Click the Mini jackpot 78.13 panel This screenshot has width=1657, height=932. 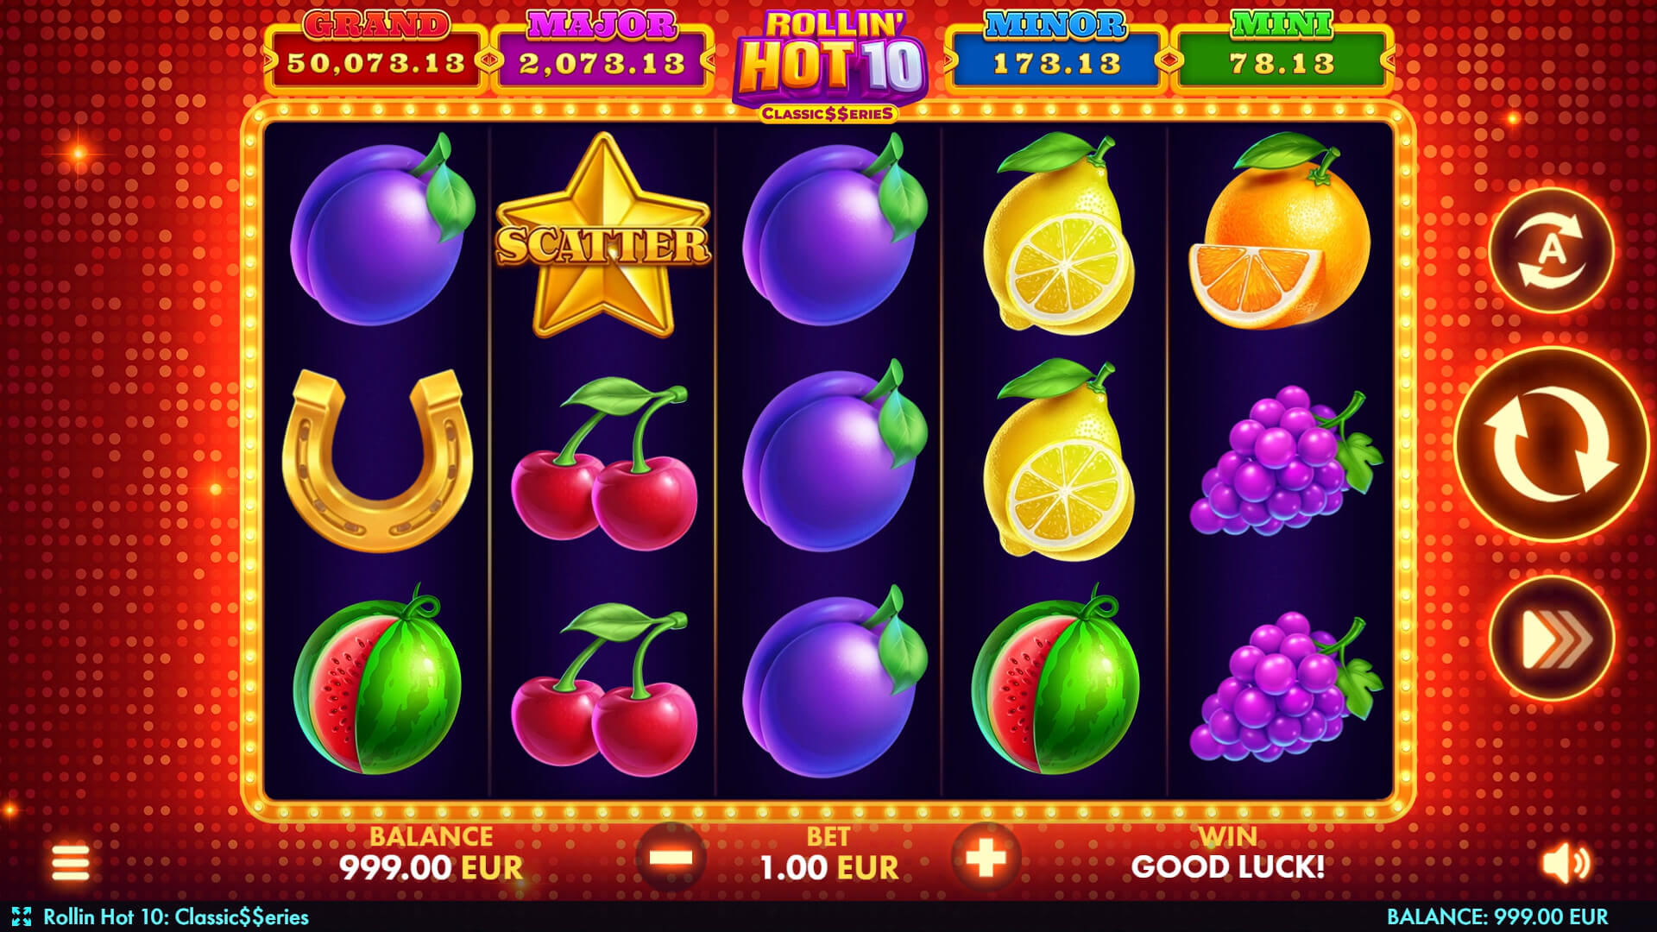point(1282,52)
